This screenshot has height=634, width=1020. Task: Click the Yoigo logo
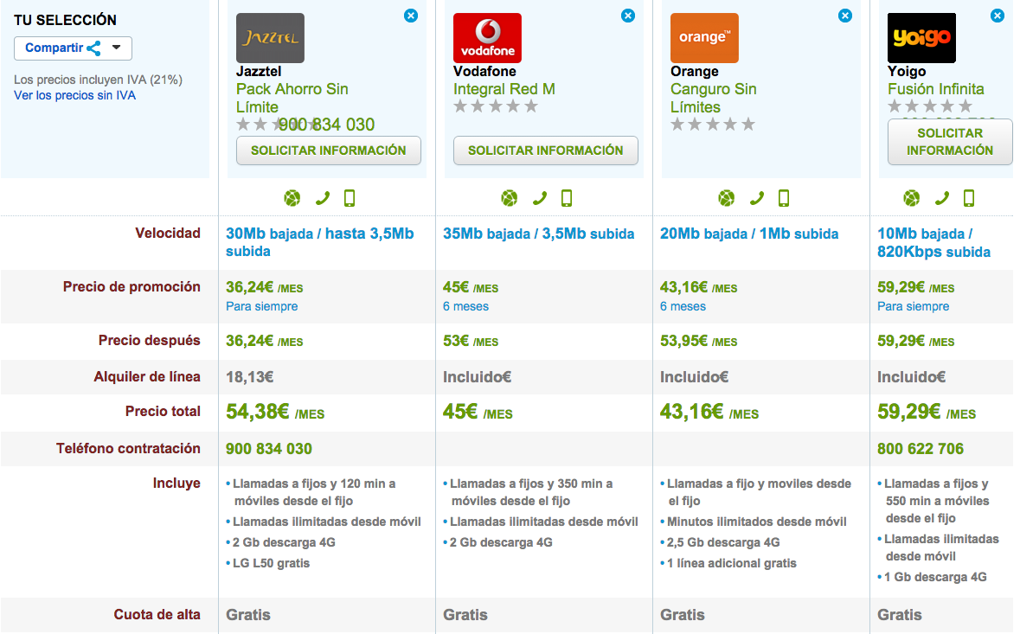(921, 38)
